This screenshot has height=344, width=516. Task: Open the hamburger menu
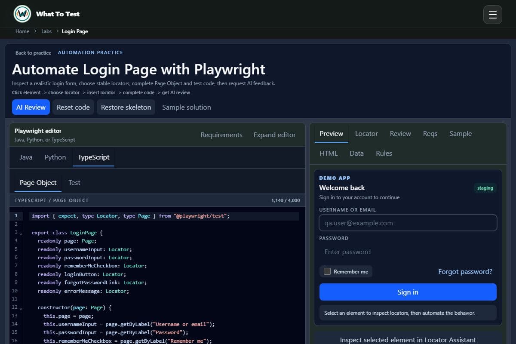(x=493, y=15)
